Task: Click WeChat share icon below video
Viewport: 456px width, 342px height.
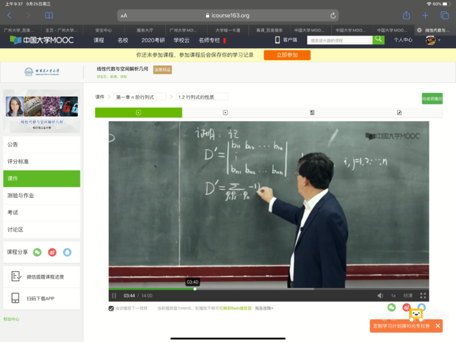Action: tap(391, 307)
